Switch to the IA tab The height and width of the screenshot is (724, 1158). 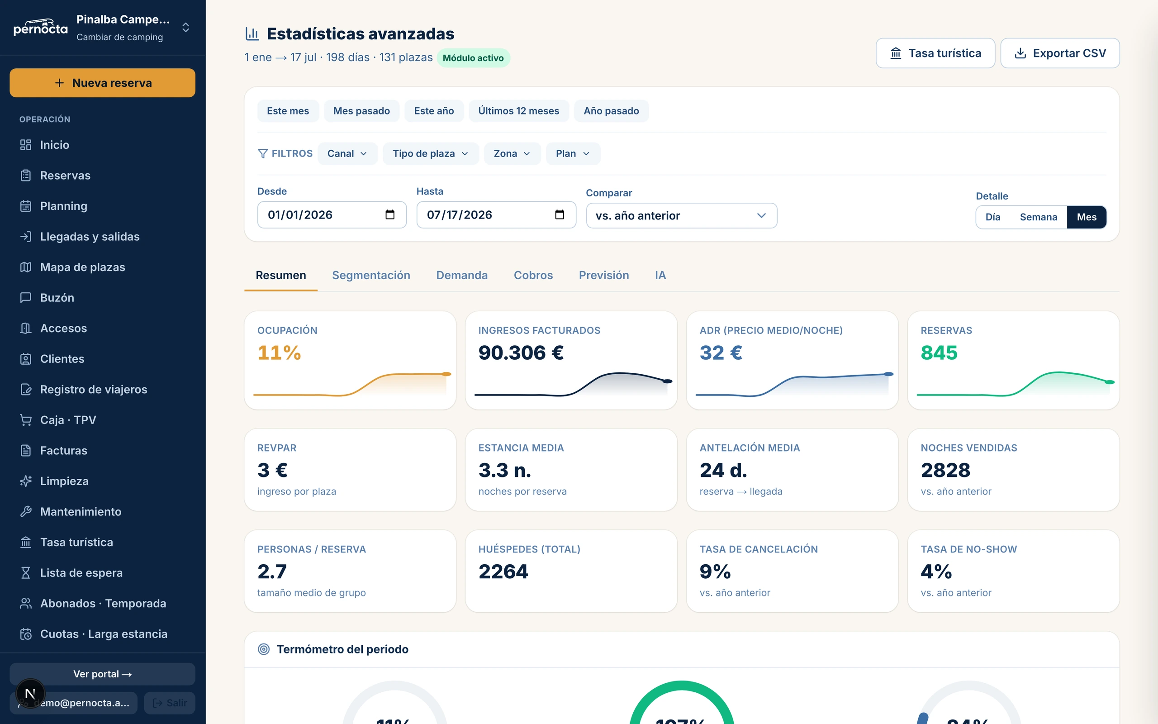(660, 275)
